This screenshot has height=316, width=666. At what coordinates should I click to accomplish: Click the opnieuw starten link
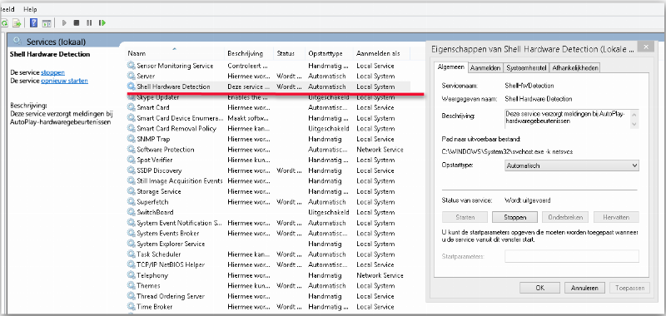pyautogui.click(x=65, y=81)
